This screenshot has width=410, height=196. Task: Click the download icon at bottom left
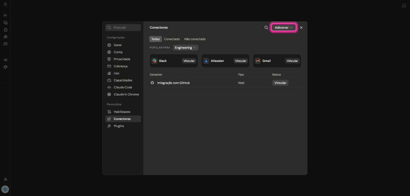tap(5, 179)
